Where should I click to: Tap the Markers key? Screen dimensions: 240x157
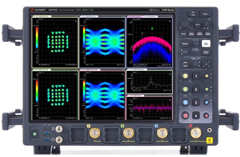185,44
